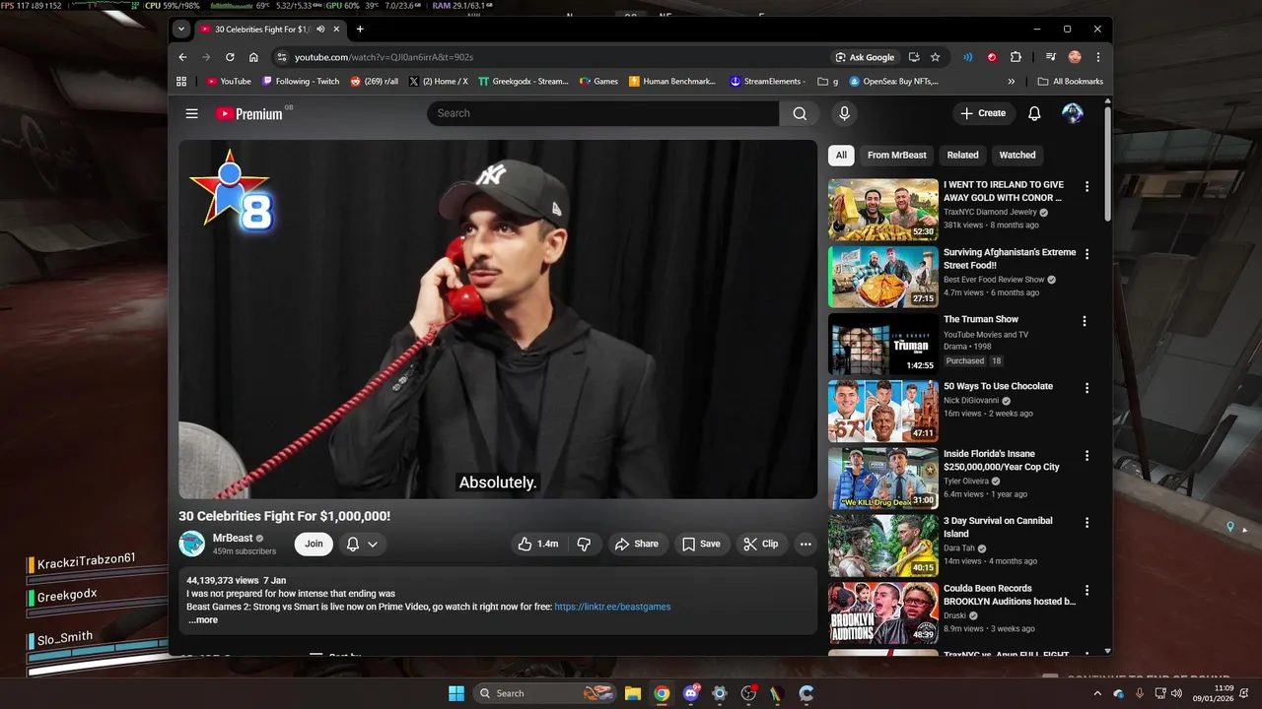Screen dimensions: 1262x709
Task: Share the video
Action: (637, 544)
